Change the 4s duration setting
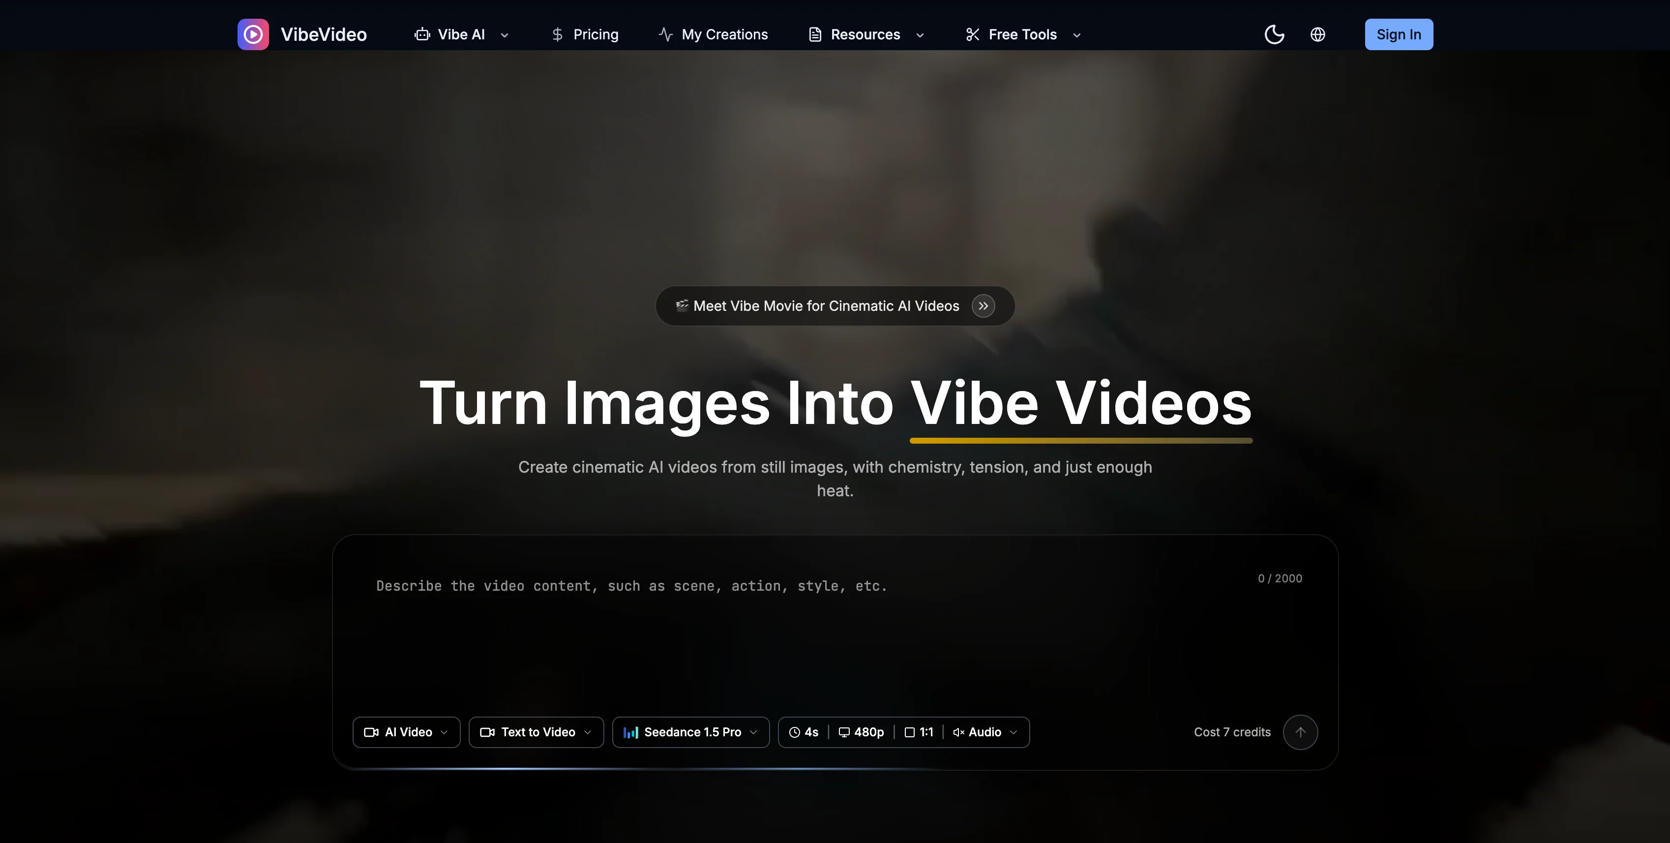The height and width of the screenshot is (843, 1670). [804, 732]
